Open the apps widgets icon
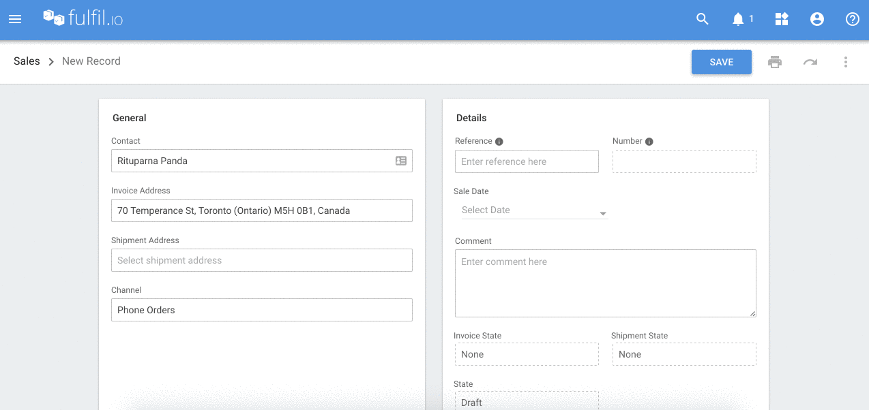The image size is (869, 410). pos(782,19)
